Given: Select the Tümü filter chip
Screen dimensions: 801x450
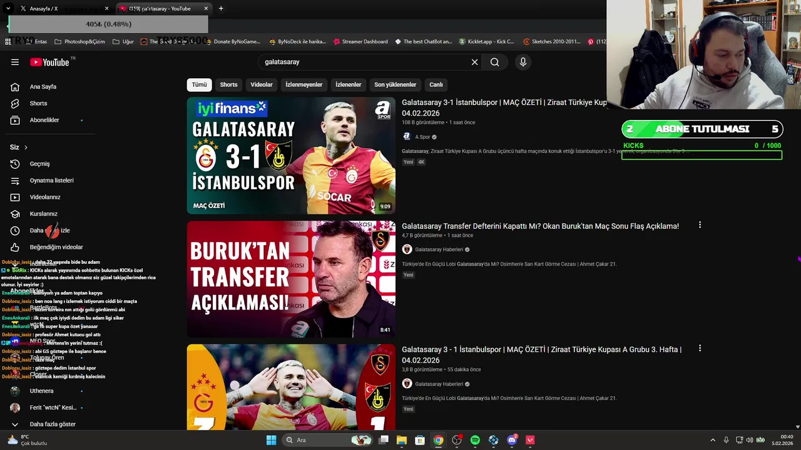Looking at the screenshot, I should click(x=199, y=84).
